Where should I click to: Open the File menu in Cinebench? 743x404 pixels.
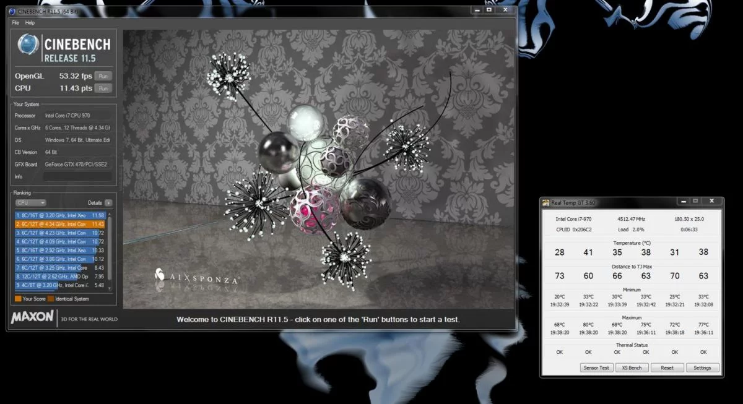pos(16,23)
